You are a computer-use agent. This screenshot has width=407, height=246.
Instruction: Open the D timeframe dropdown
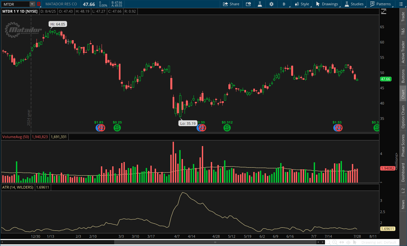pyautogui.click(x=284, y=4)
